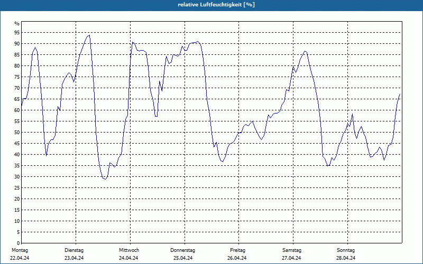Click the 10 y-axis value

[x=17, y=221]
